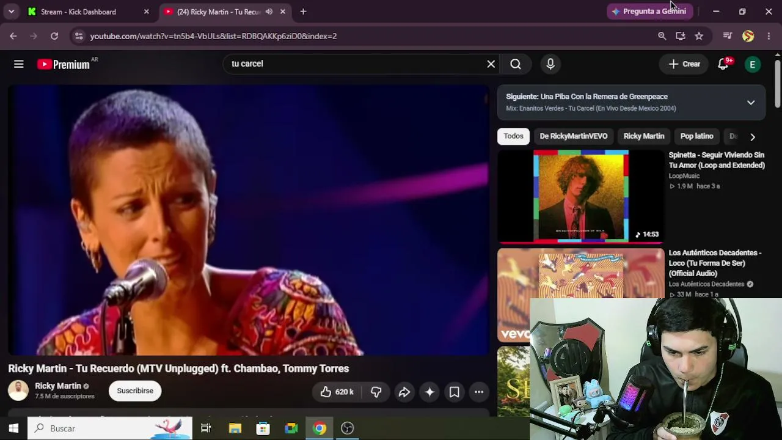Open the sparkle Ask AI button
Viewport: 782px width, 440px height.
coord(429,392)
